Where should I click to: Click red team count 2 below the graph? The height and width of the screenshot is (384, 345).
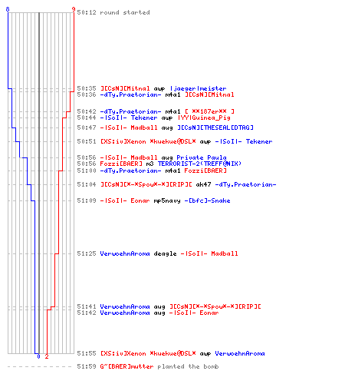tap(47, 356)
